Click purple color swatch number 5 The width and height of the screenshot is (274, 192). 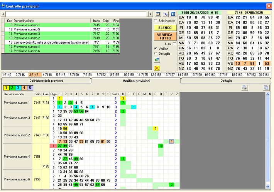30,88
